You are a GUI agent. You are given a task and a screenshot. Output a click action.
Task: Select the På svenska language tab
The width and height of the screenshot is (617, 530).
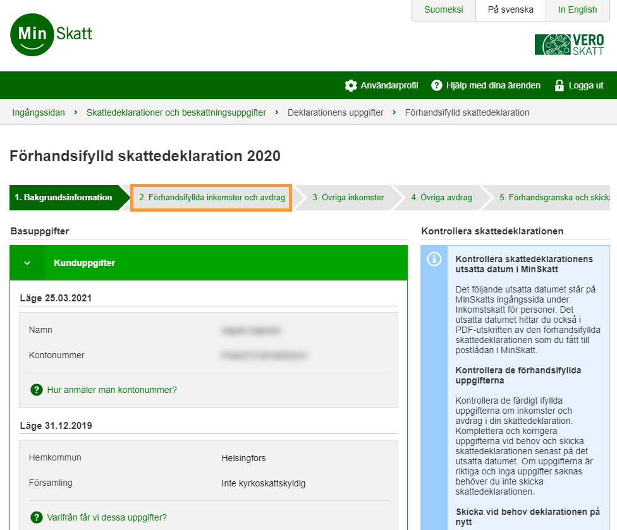[510, 10]
